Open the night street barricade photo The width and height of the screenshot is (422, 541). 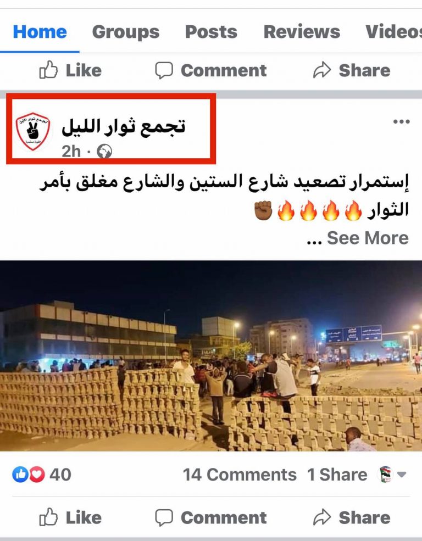(x=211, y=356)
